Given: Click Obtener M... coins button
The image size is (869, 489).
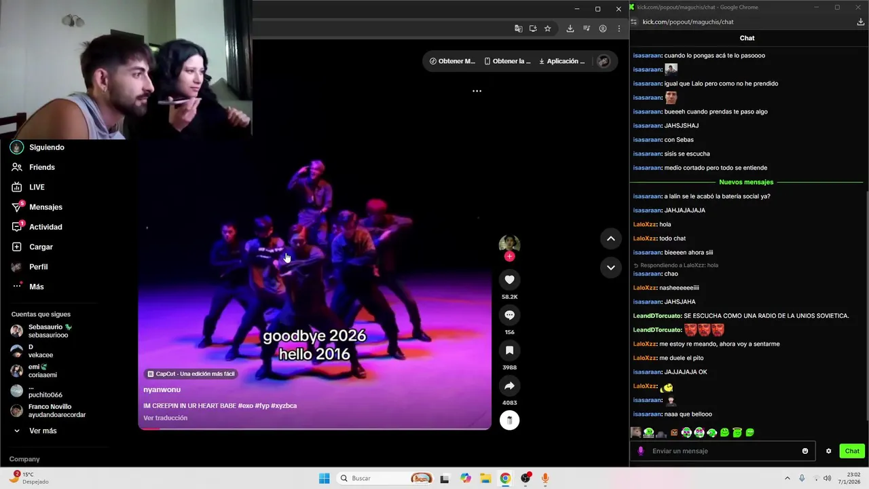Looking at the screenshot, I should [452, 61].
